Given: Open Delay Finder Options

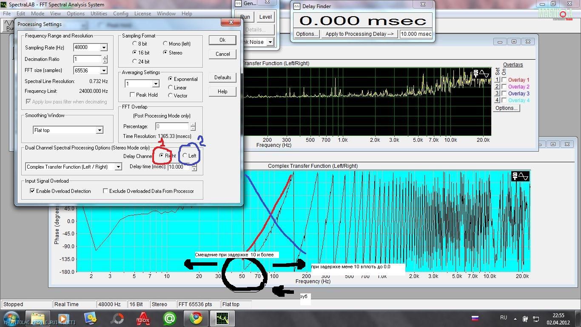Looking at the screenshot, I should (x=306, y=34).
